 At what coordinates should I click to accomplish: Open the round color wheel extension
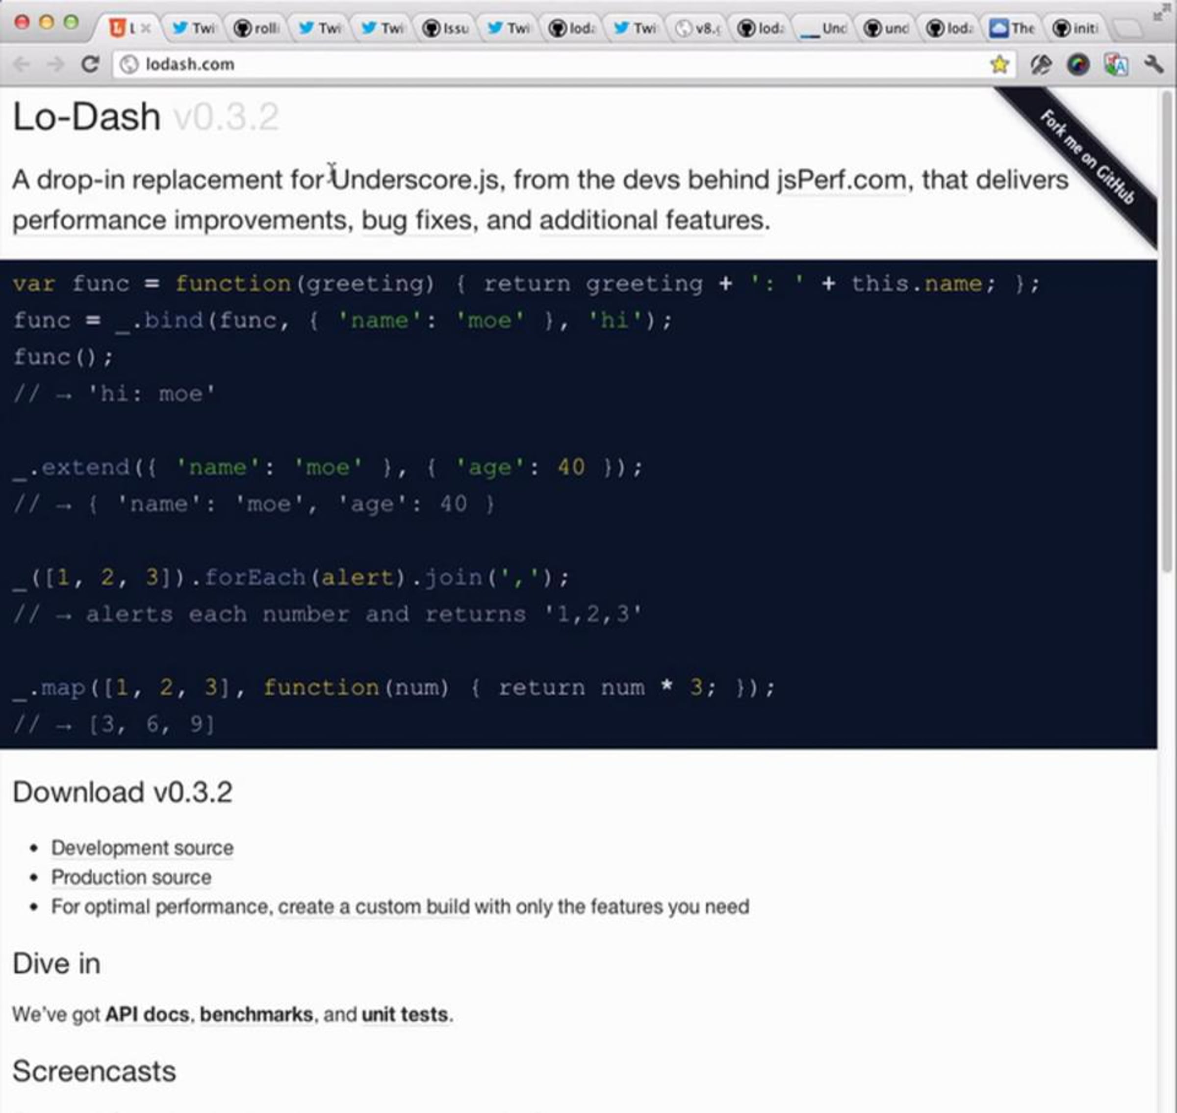[1078, 64]
